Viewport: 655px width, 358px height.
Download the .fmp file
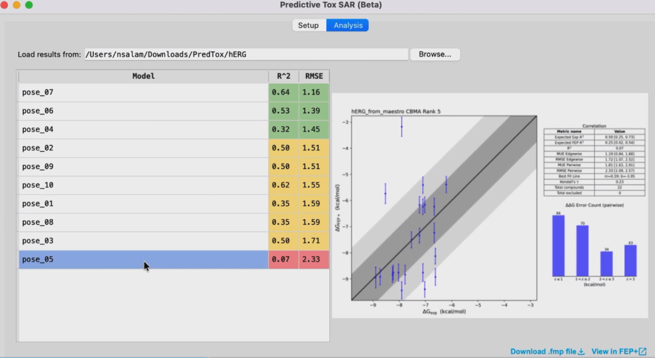tap(547, 352)
